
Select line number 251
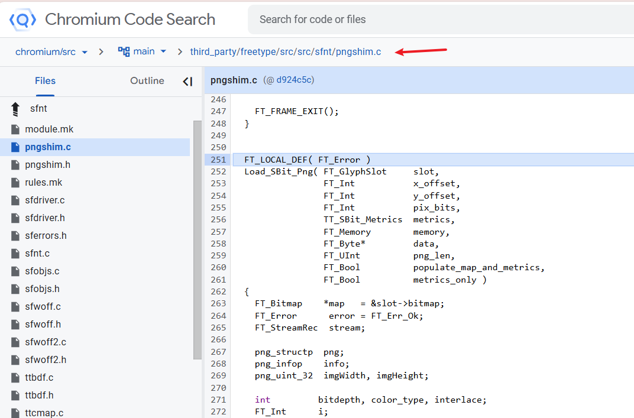(218, 160)
